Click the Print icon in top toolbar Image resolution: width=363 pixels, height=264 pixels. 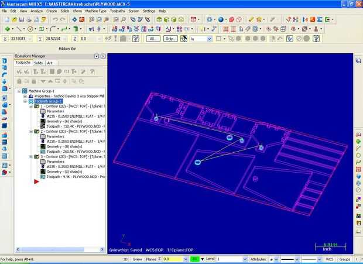point(29,20)
